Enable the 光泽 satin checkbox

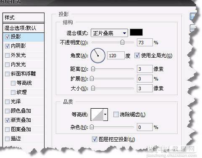[x=7, y=102]
